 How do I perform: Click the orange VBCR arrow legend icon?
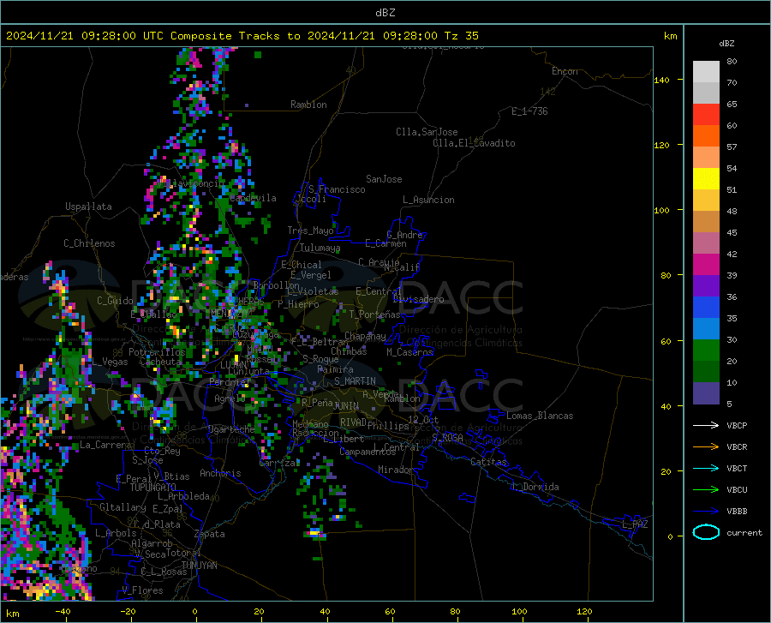click(x=706, y=447)
